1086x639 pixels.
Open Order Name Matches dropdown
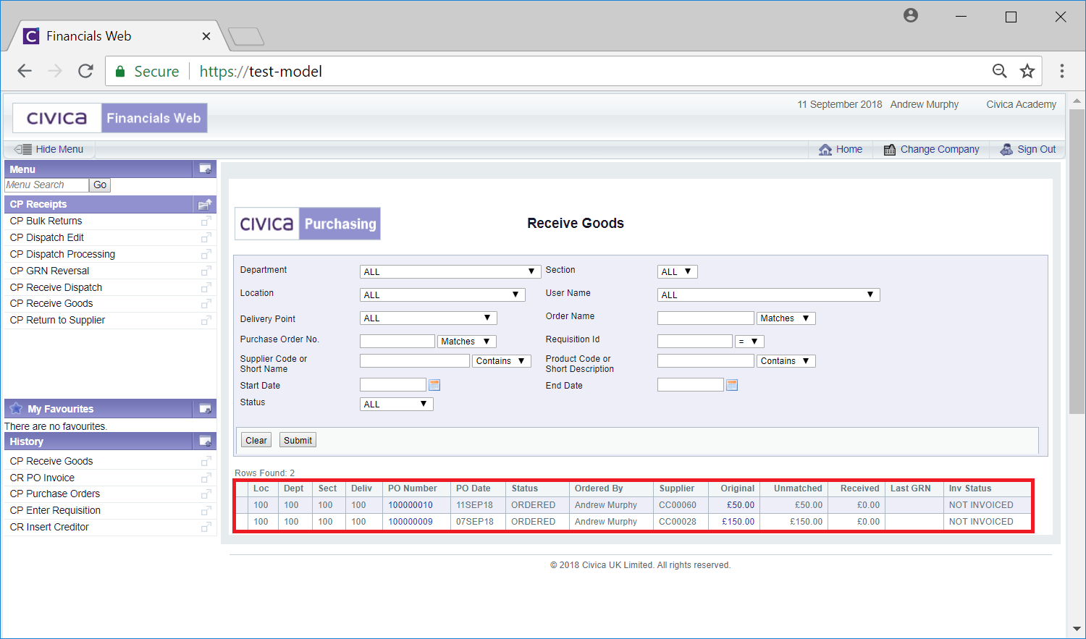click(x=786, y=318)
